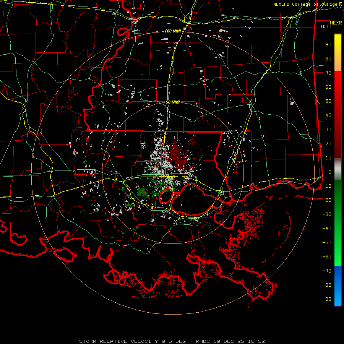Click the 10 value on the velocity scale
Image resolution: width=344 pixels, height=344 pixels.
(x=328, y=158)
